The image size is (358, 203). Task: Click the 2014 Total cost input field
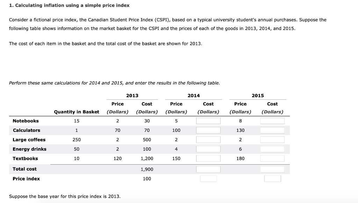coord(208,169)
